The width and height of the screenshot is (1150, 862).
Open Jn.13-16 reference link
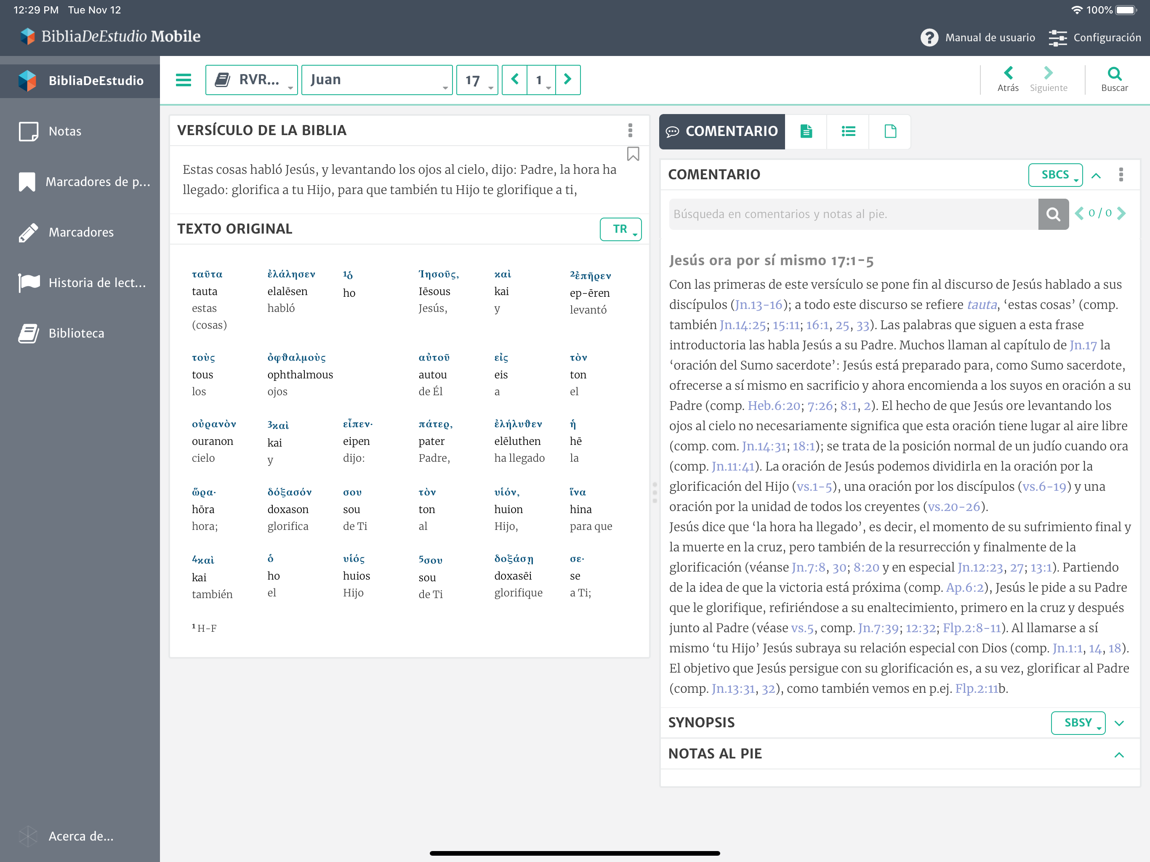759,305
